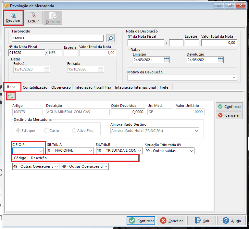Switch to the Contabilização tab
The height and width of the screenshot is (229, 249).
pyautogui.click(x=35, y=87)
